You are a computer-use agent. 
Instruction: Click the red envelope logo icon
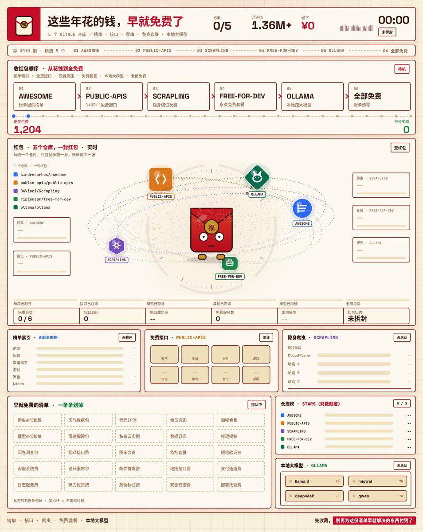point(24,26)
